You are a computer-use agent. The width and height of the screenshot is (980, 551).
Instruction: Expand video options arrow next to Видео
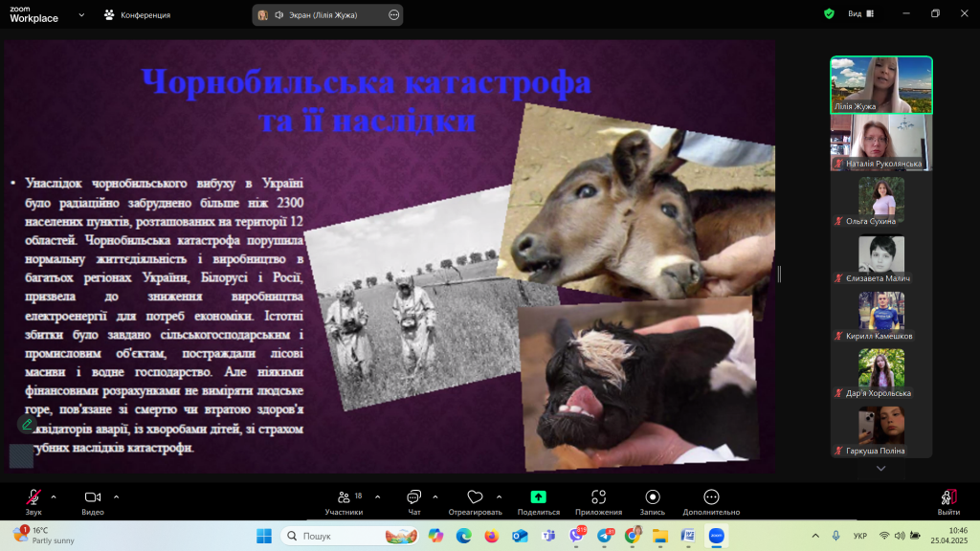pyautogui.click(x=116, y=496)
